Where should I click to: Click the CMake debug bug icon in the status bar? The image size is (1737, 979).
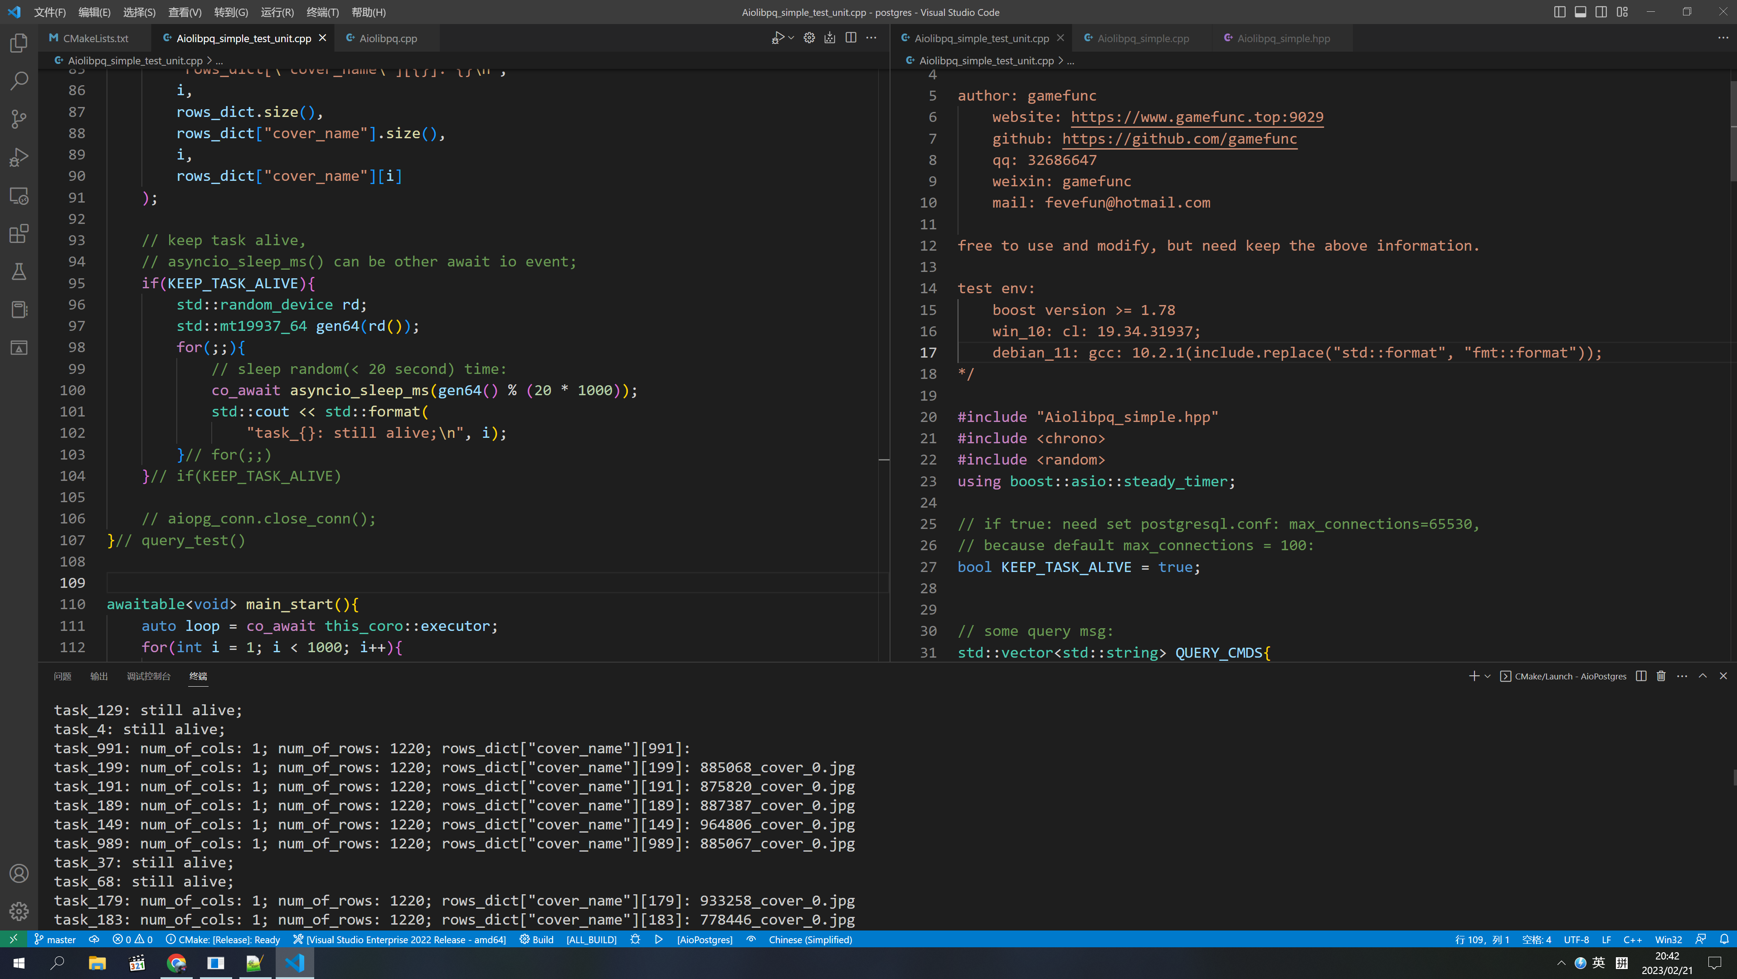(x=635, y=939)
